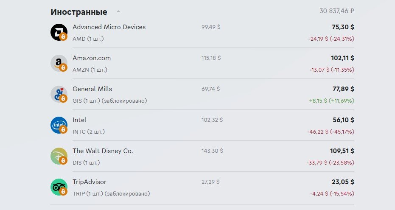Open the Advanced Micro Devices stock
This screenshot has height=210, width=395.
click(202, 33)
